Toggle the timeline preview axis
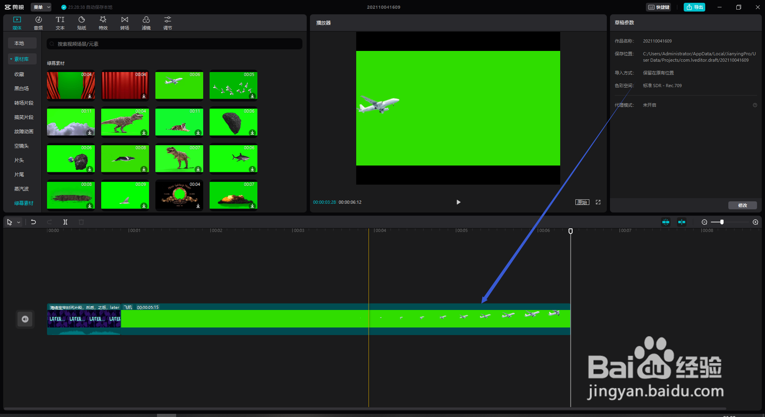The height and width of the screenshot is (417, 765). (x=682, y=222)
